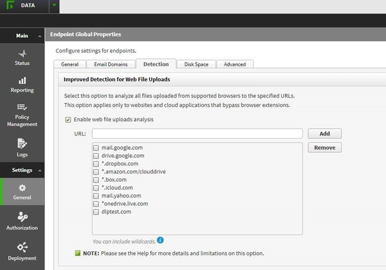Open the Logs document icon
Viewport: 386px width, 270px height.
click(22, 143)
